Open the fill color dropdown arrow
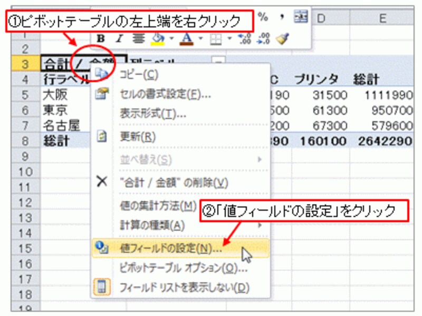Screen dimensions: 422x316 point(171,38)
